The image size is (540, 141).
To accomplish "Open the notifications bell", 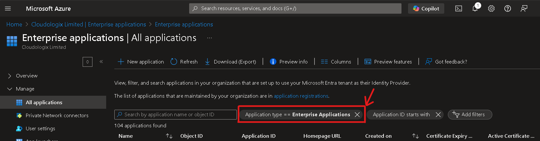I will tap(475, 8).
